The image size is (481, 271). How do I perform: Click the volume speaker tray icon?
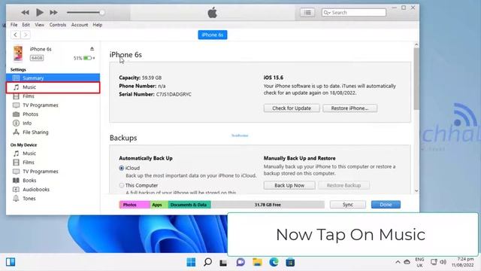point(443,262)
